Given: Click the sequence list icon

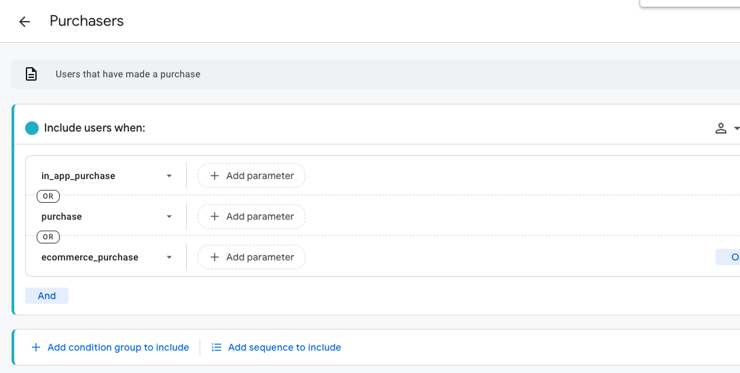Looking at the screenshot, I should tap(217, 347).
